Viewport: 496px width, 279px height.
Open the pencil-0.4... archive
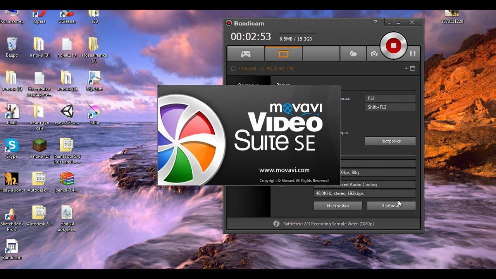(x=67, y=182)
